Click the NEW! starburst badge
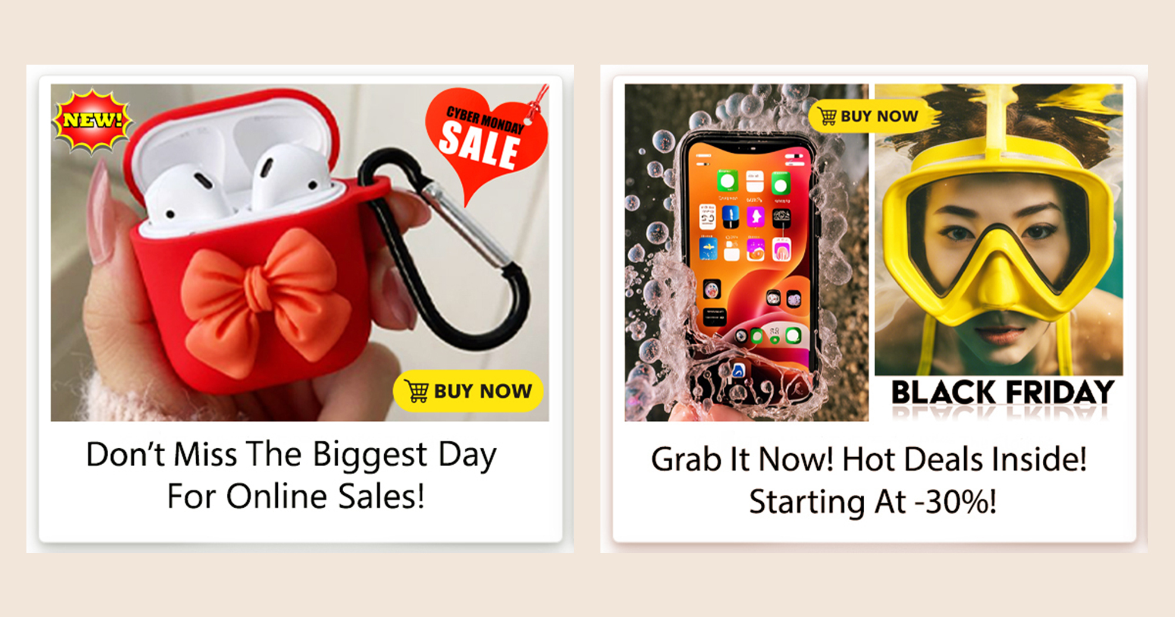 92,120
